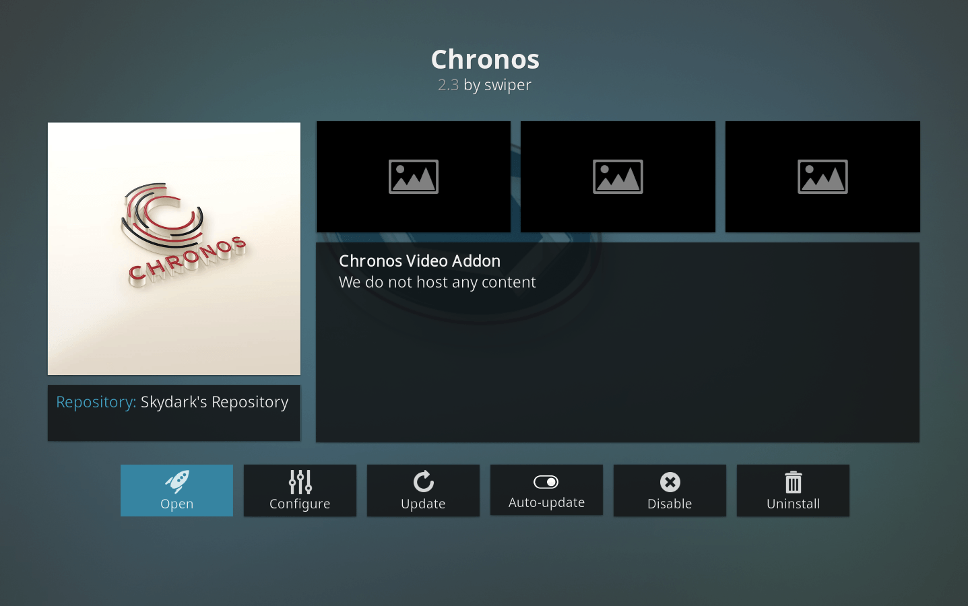
Task: Choose the Uninstall text label
Action: [793, 504]
